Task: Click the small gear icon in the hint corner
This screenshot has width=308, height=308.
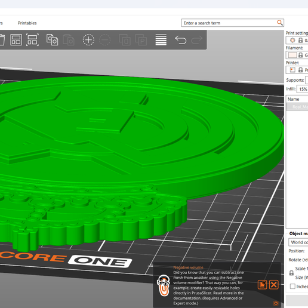Action: coord(276,303)
